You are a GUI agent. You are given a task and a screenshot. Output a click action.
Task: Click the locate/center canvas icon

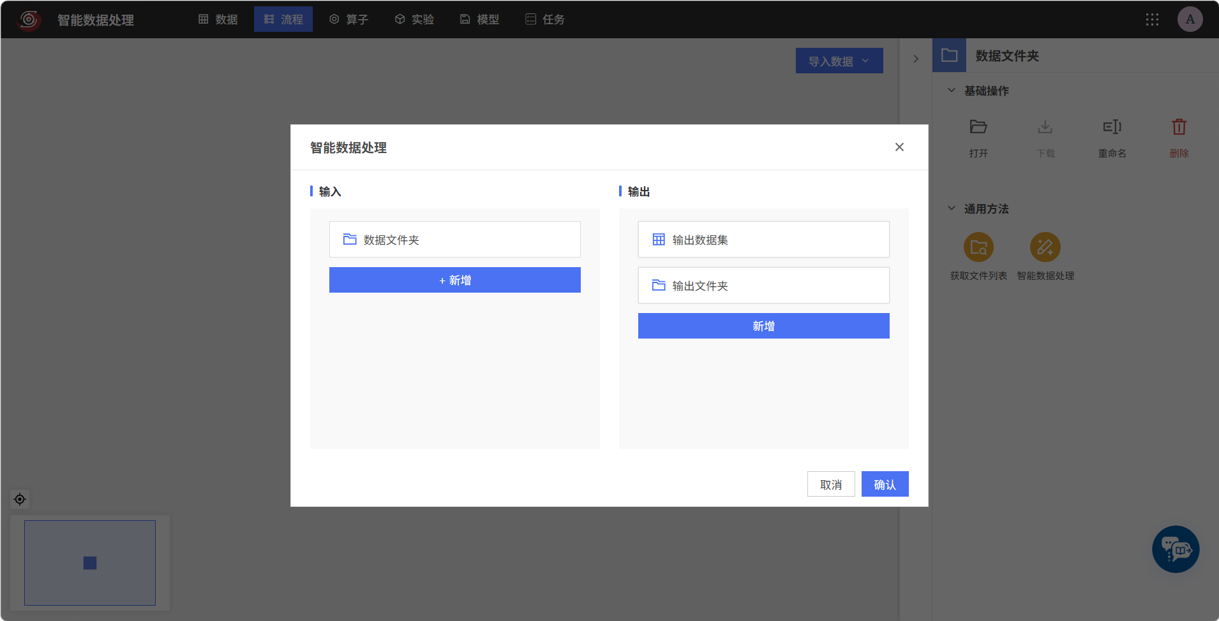point(20,499)
